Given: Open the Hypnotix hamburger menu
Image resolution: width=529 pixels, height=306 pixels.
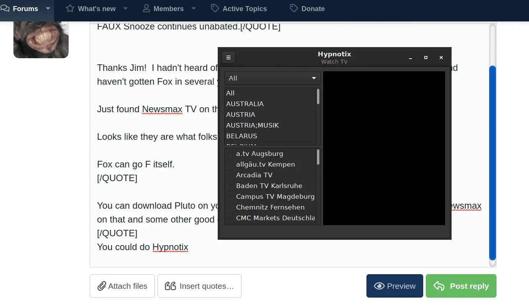Looking at the screenshot, I should tap(228, 57).
